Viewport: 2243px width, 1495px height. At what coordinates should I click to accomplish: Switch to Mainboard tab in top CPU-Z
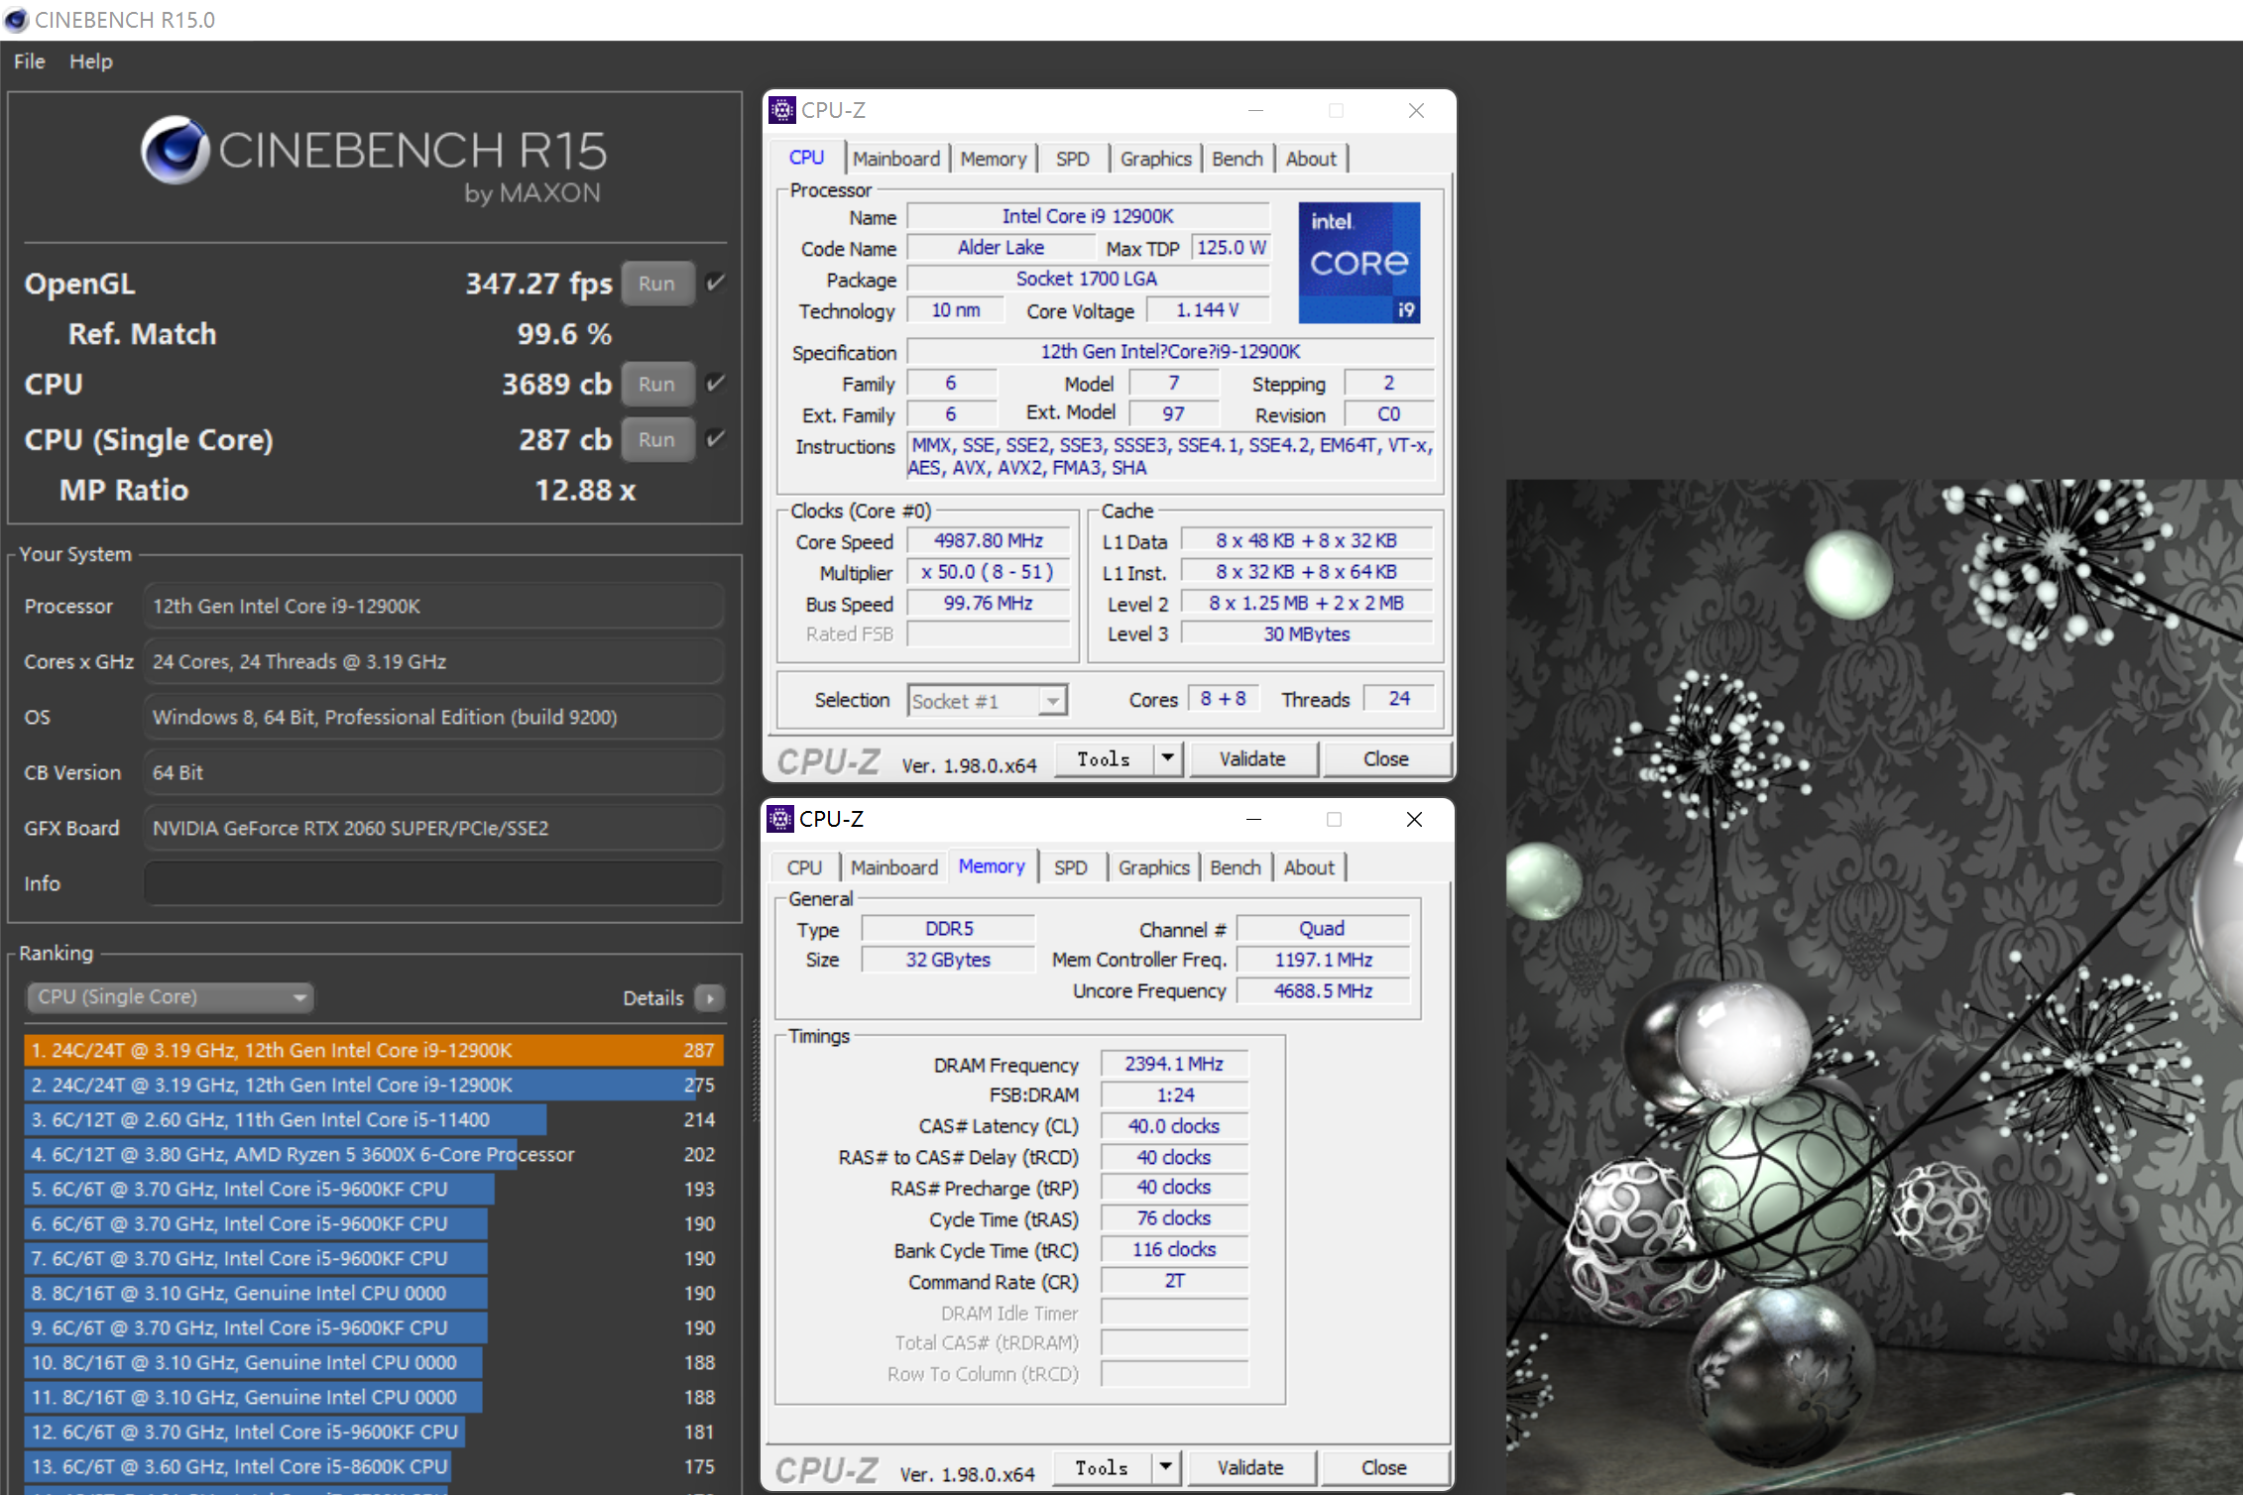(x=895, y=159)
